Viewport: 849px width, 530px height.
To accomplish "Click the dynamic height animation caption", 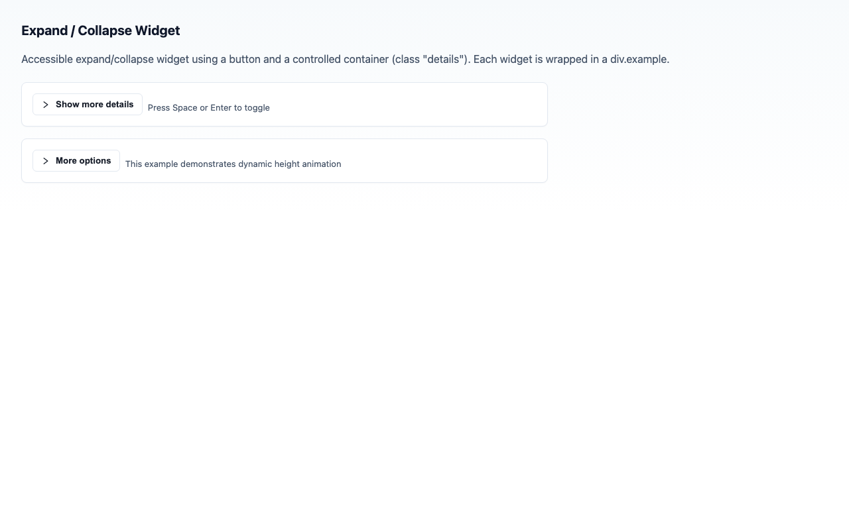I will tap(233, 164).
